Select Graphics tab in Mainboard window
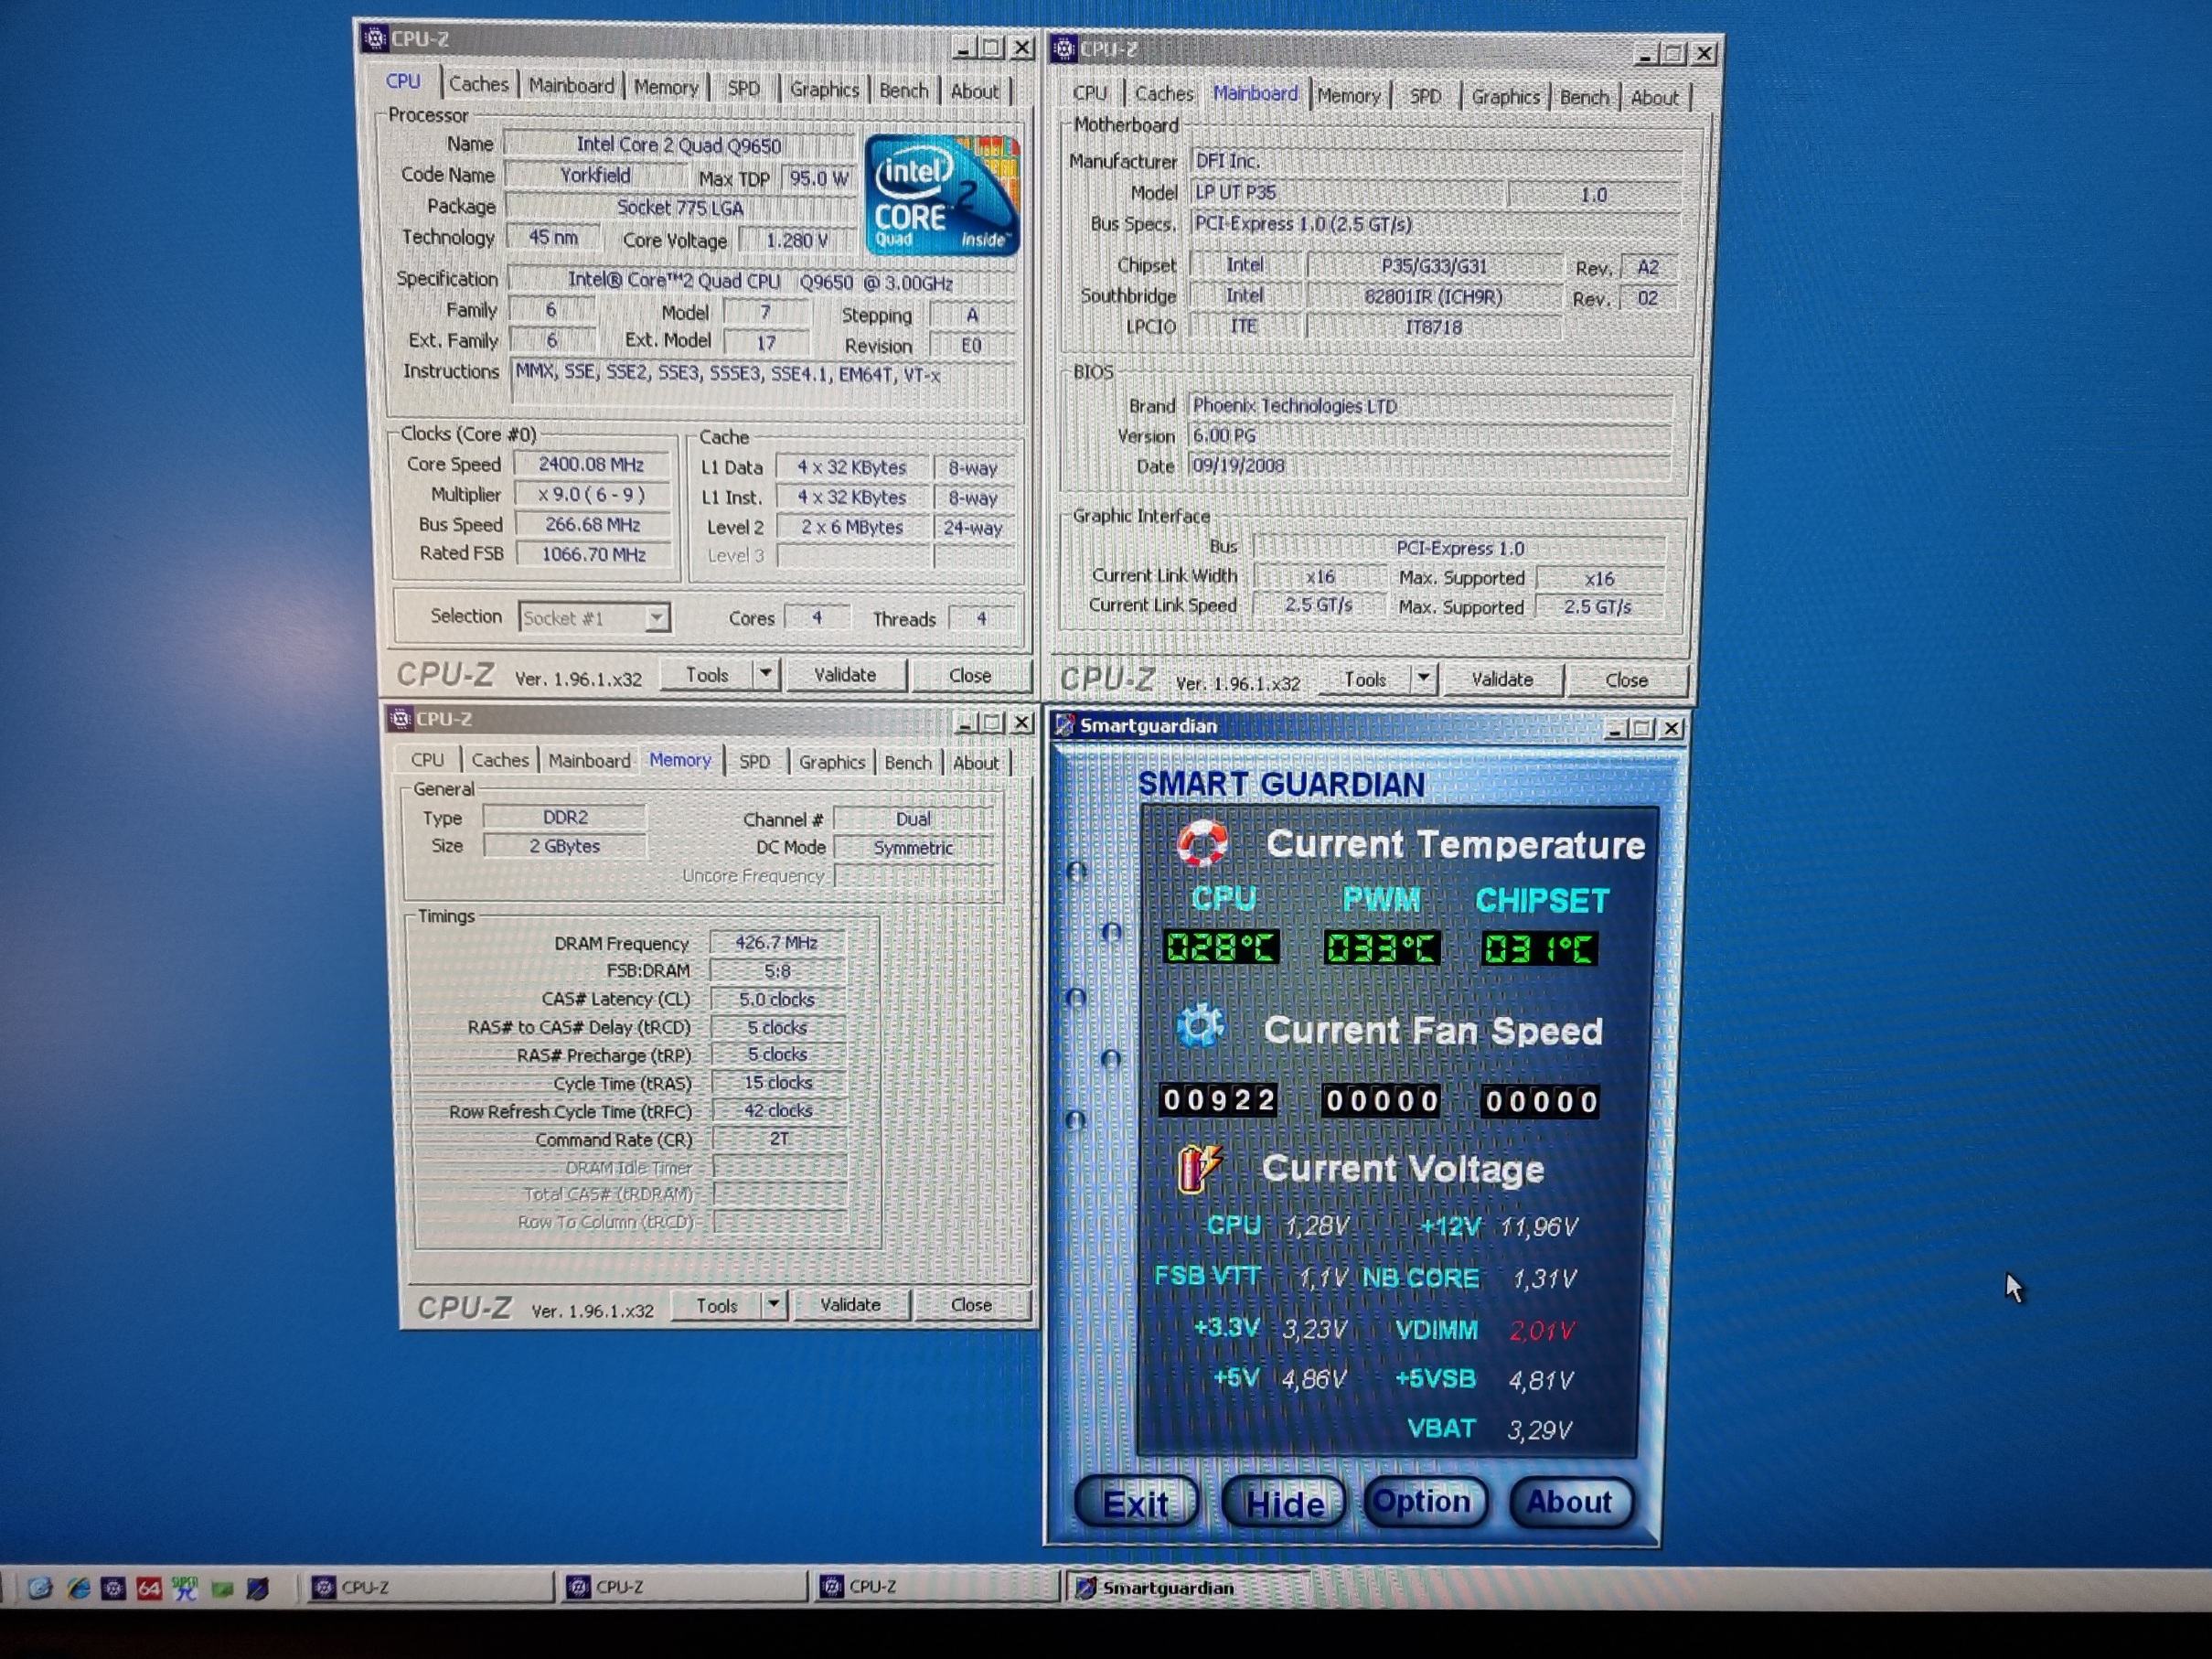Viewport: 2212px width, 1659px height. tap(1505, 96)
